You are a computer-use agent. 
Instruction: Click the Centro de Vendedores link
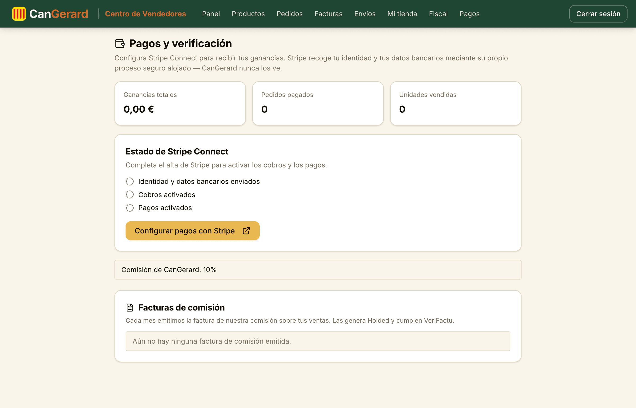click(145, 14)
